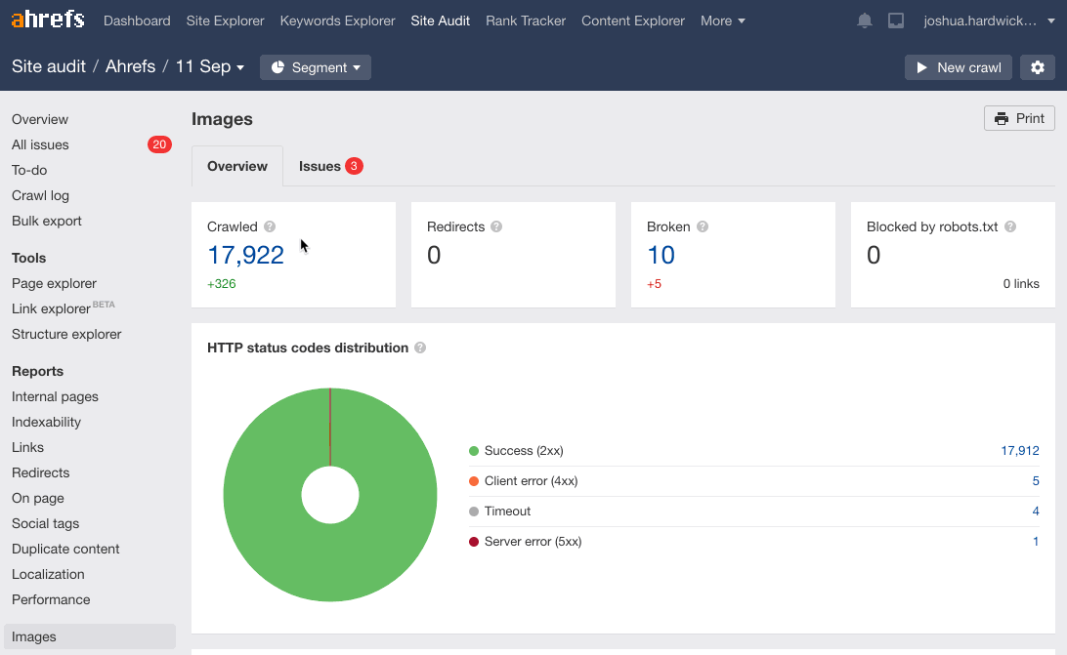This screenshot has width=1067, height=655.
Task: Open the Segment dropdown
Action: (316, 67)
